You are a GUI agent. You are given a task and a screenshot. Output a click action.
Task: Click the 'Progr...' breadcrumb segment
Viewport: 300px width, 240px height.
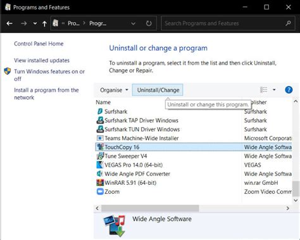pos(98,23)
